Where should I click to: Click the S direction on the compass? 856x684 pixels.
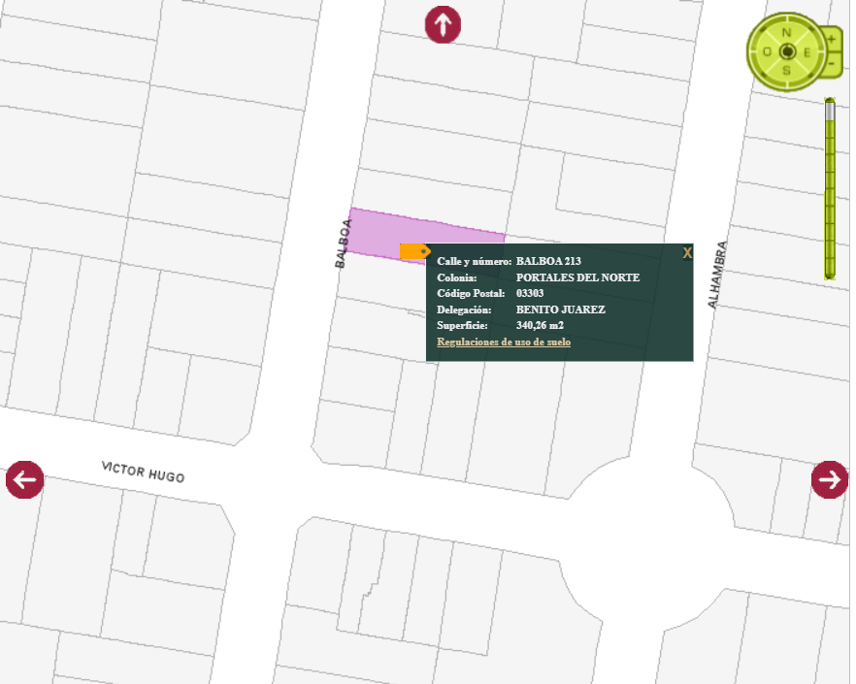point(787,71)
